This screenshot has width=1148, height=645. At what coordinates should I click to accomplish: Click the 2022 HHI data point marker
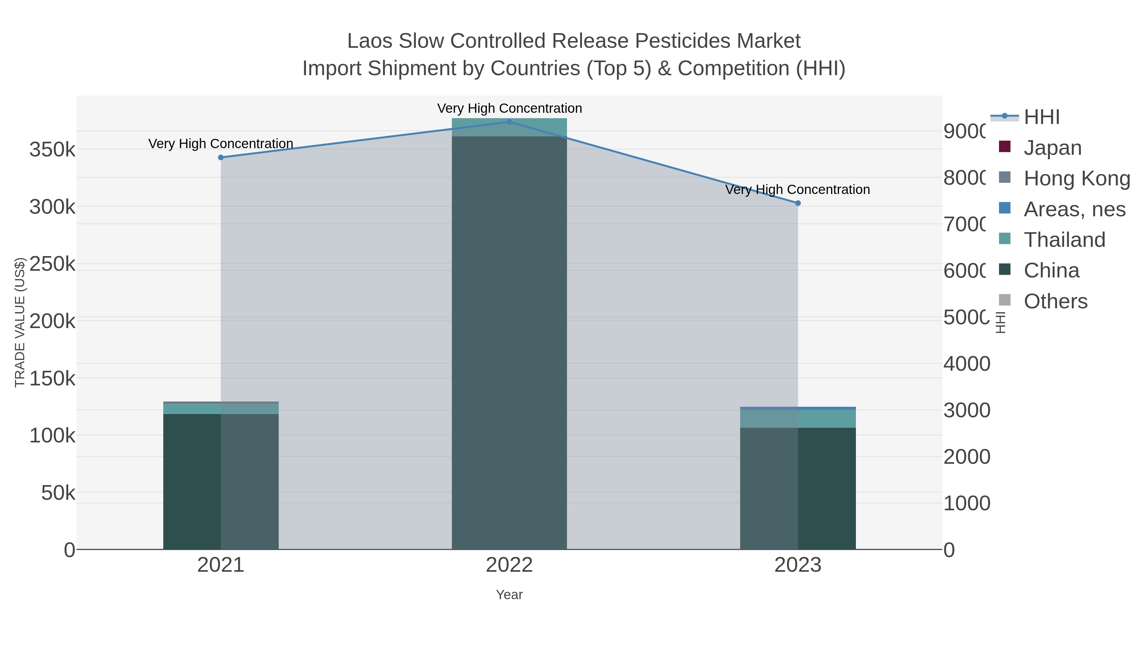point(509,122)
